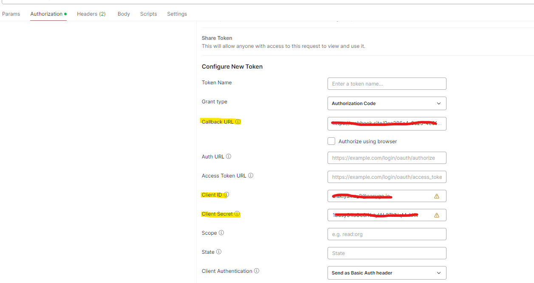The image size is (534, 283).
Task: Open the Headers (2) tab
Action: (91, 14)
